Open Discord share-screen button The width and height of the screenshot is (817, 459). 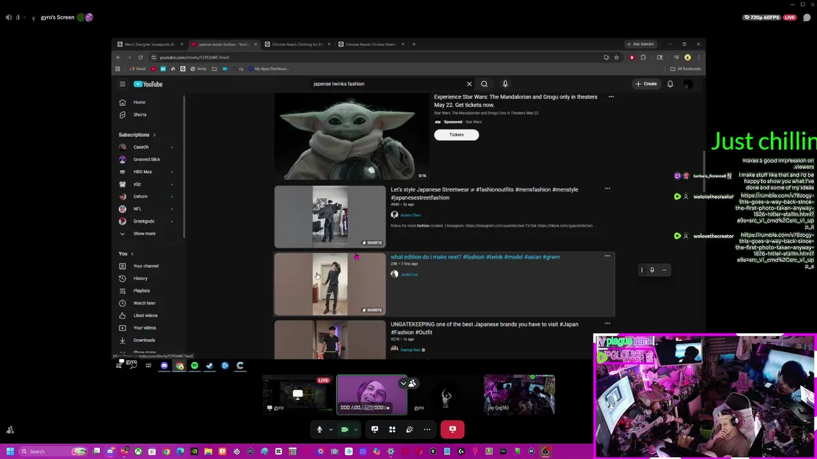(375, 429)
